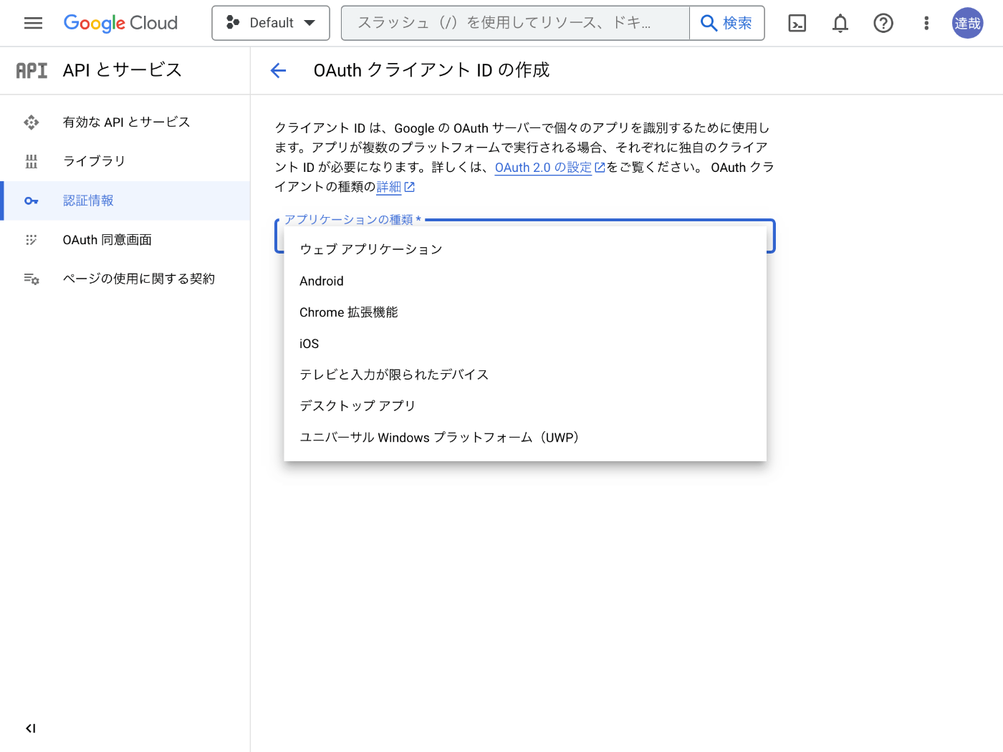1003x752 pixels.
Task: Click the settings-list icon beside ページの使用に関する契約
Action: [32, 279]
